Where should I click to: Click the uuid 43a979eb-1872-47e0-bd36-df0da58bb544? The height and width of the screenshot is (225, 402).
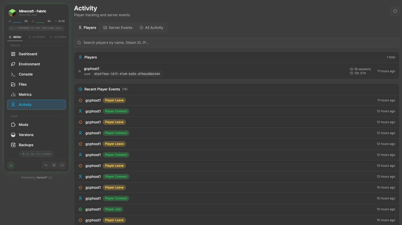tap(127, 74)
